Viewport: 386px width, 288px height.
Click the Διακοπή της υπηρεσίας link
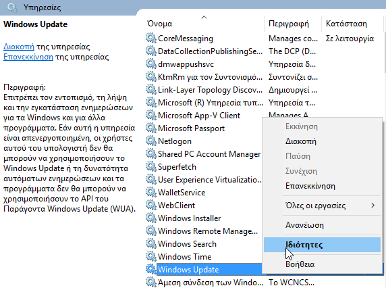(19, 47)
